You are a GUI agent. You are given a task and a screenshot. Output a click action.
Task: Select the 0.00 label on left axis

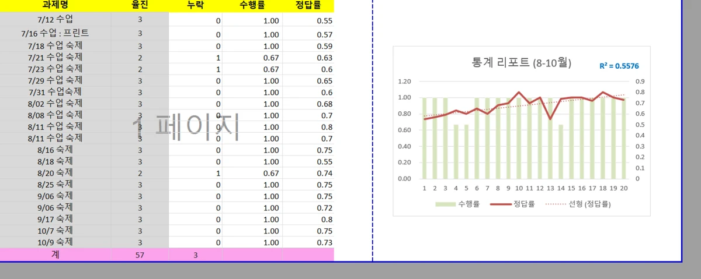(404, 179)
